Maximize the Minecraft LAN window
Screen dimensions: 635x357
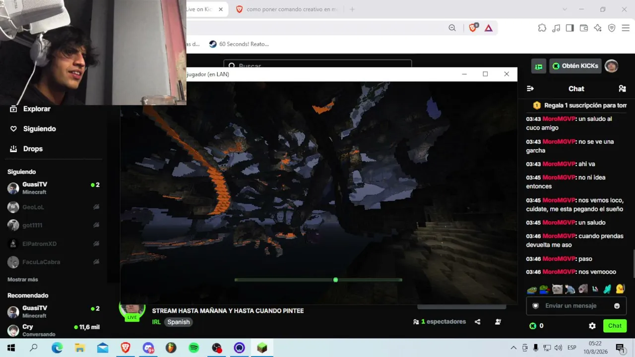click(x=485, y=74)
